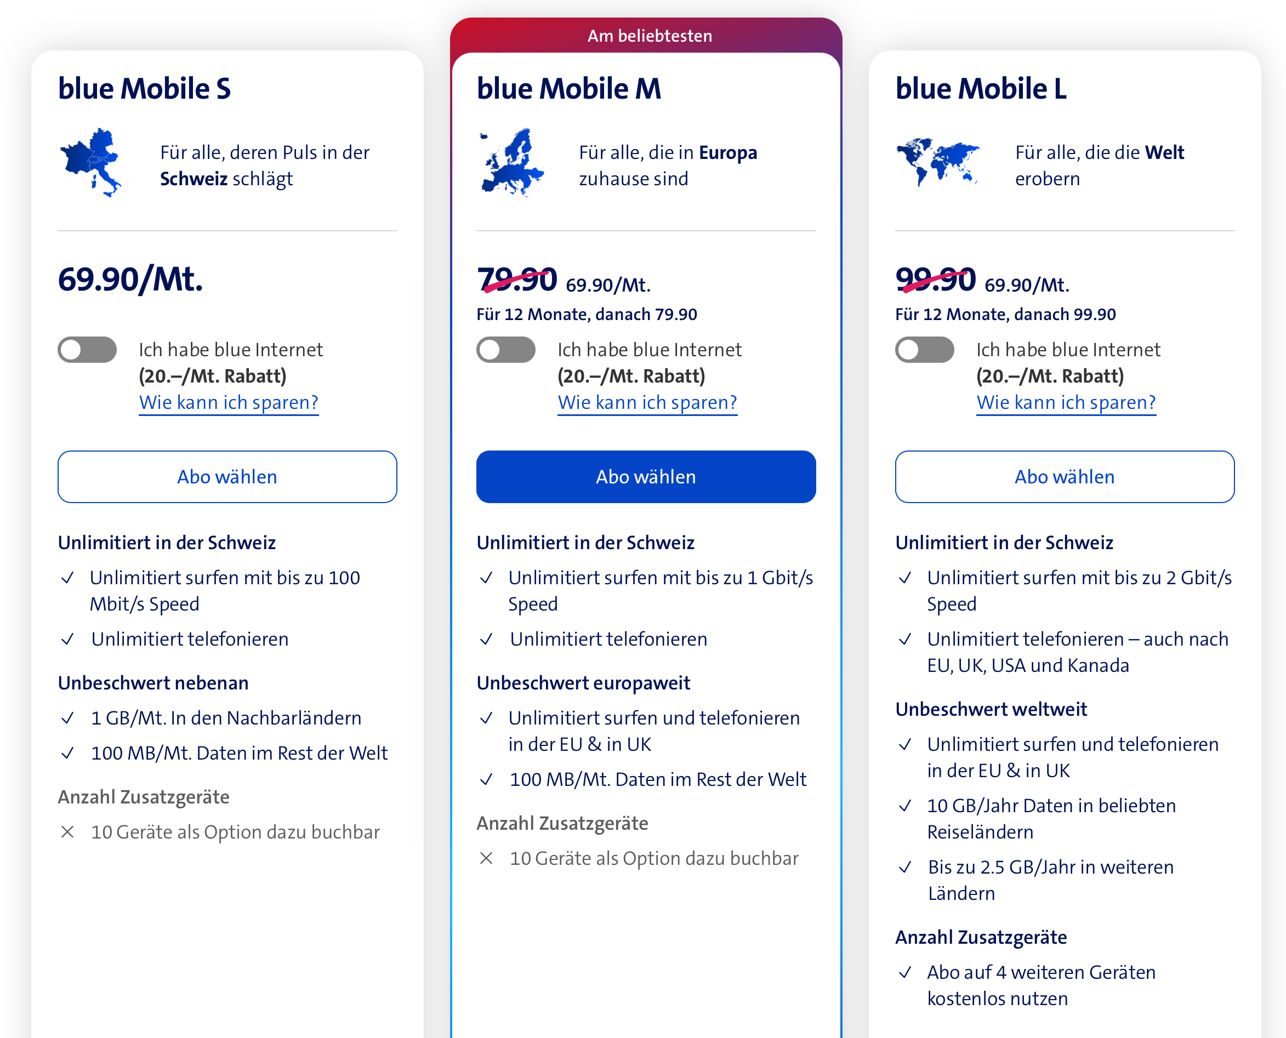Toggle blue Internet discount for blue Mobile S
This screenshot has height=1038, width=1286.
point(87,350)
